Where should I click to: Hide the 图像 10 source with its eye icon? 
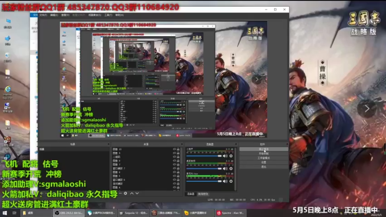coord(174,149)
